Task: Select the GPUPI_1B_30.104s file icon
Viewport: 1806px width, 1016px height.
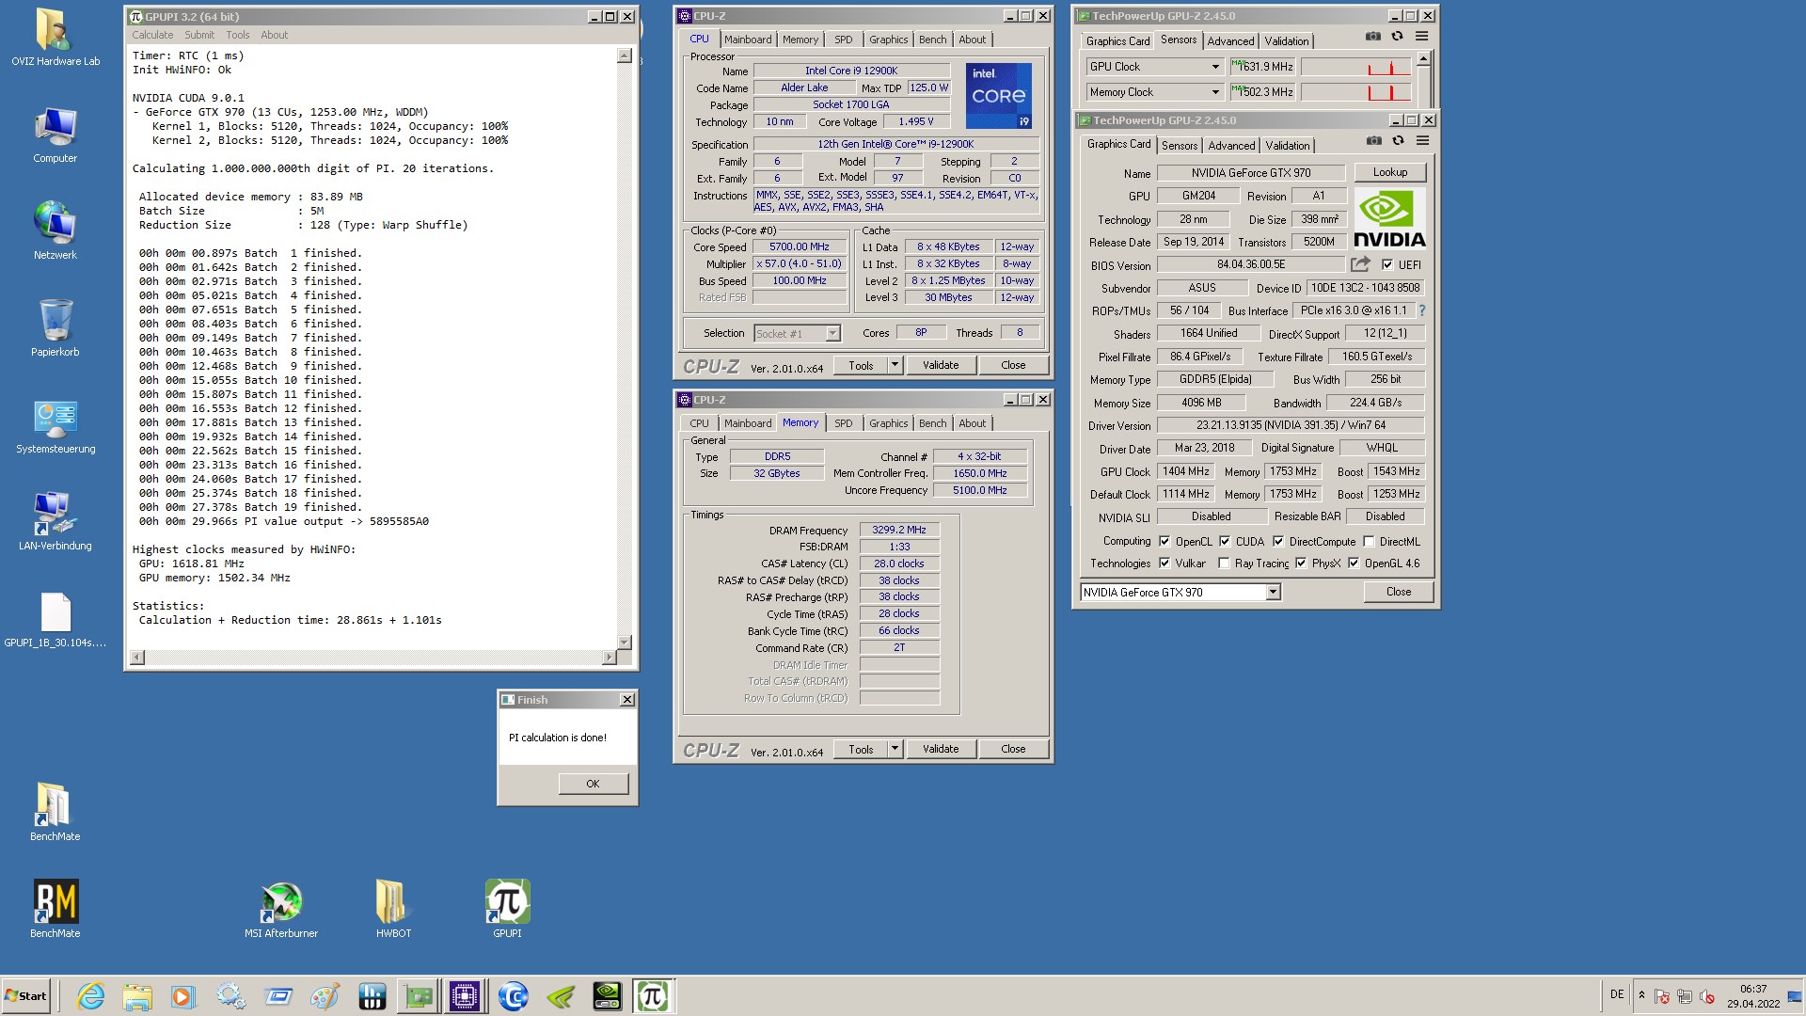Action: [55, 621]
